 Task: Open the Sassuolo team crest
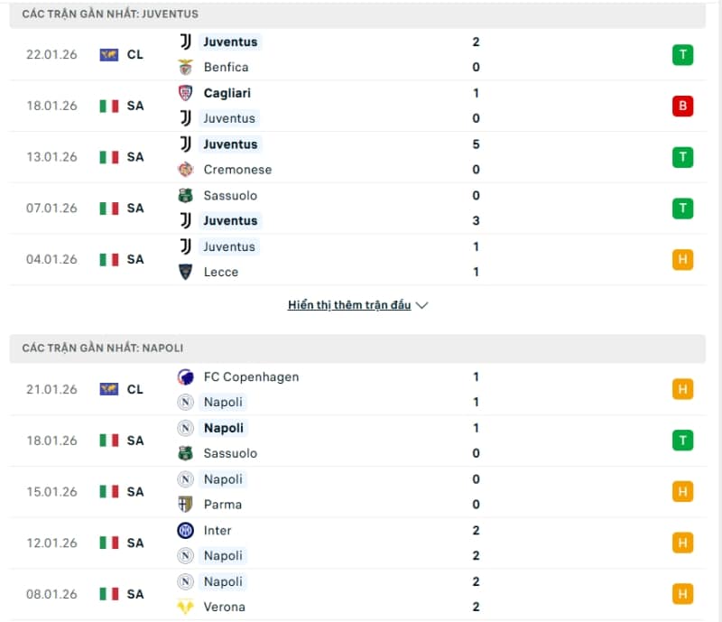pyautogui.click(x=186, y=195)
